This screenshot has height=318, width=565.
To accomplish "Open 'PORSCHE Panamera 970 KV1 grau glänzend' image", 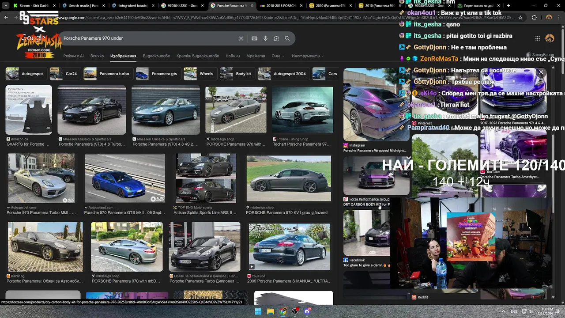I will pos(289,178).
